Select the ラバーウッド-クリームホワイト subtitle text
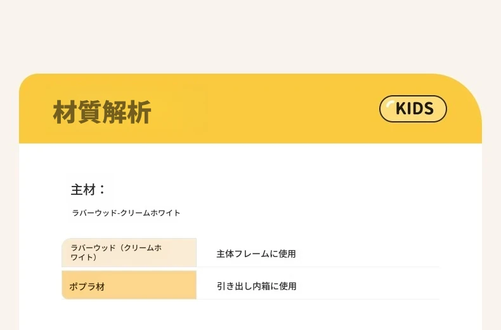The height and width of the screenshot is (330, 501). 126,213
